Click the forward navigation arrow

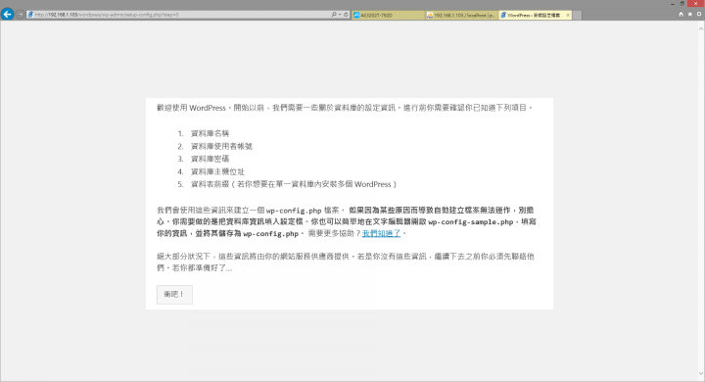[x=21, y=15]
